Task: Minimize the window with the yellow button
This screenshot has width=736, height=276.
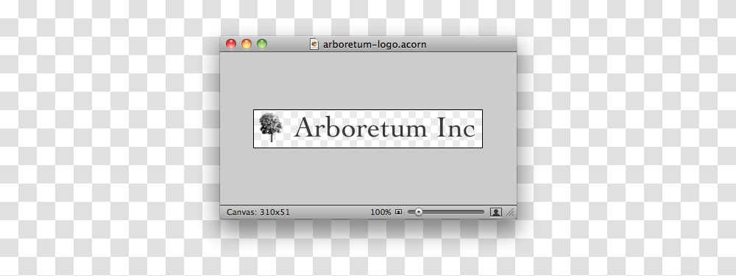Action: pyautogui.click(x=247, y=44)
